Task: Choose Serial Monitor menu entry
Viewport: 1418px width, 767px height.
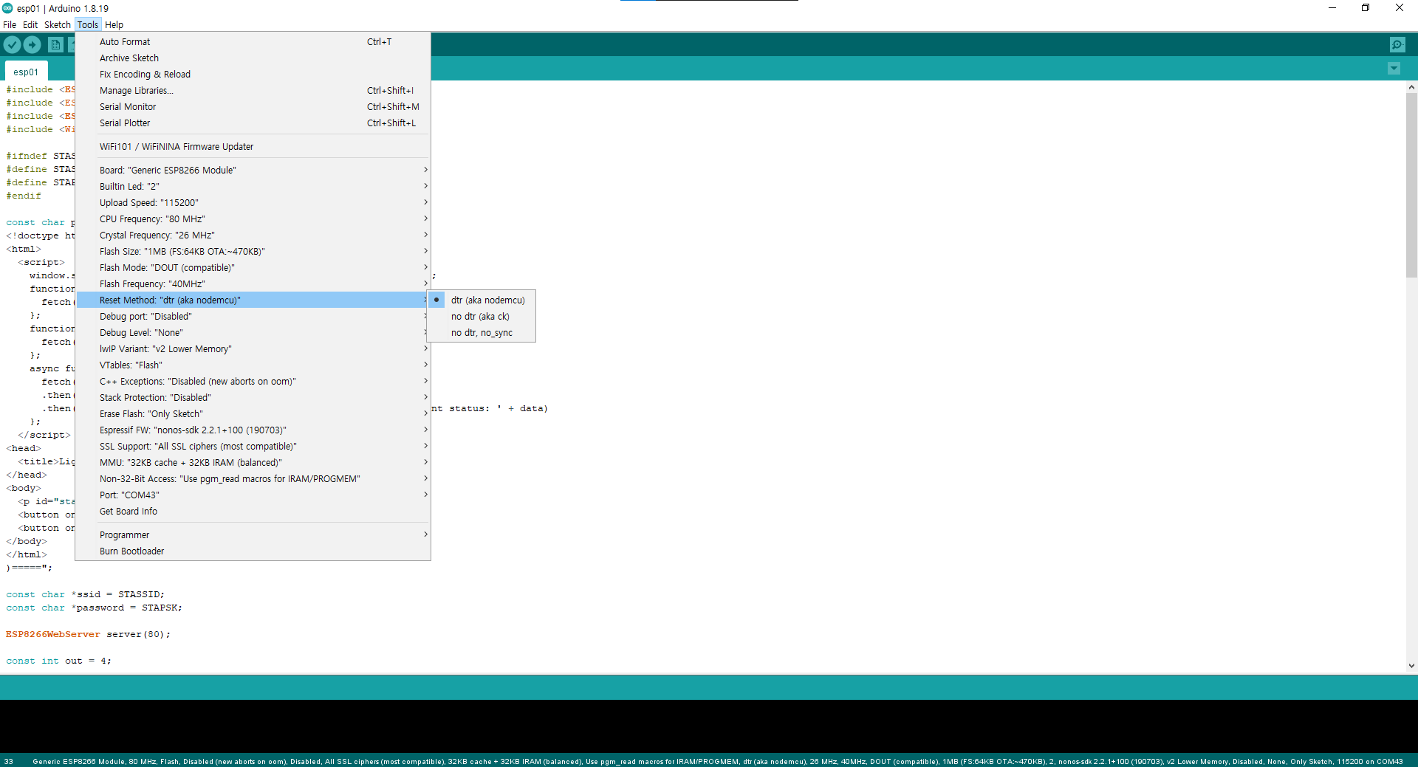Action: 253,107
